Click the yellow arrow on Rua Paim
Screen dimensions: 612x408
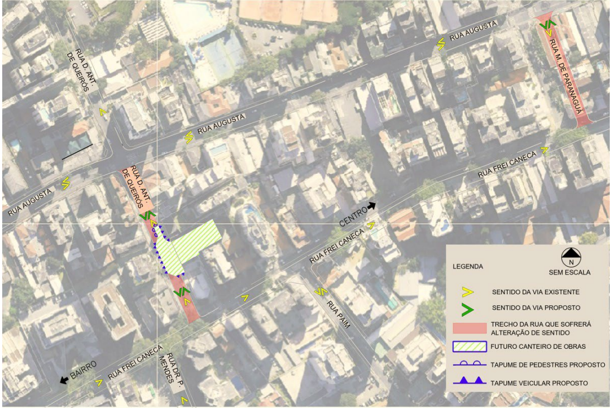[321, 291]
